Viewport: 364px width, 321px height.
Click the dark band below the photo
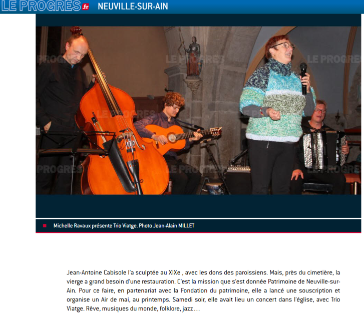click(198, 206)
